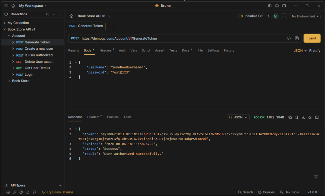Toggle response pane layout icon

click(317, 117)
